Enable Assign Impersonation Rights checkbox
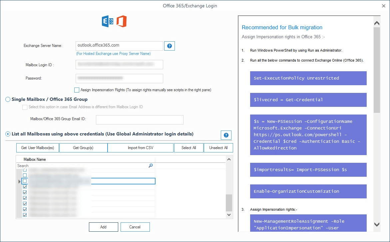 pos(77,90)
